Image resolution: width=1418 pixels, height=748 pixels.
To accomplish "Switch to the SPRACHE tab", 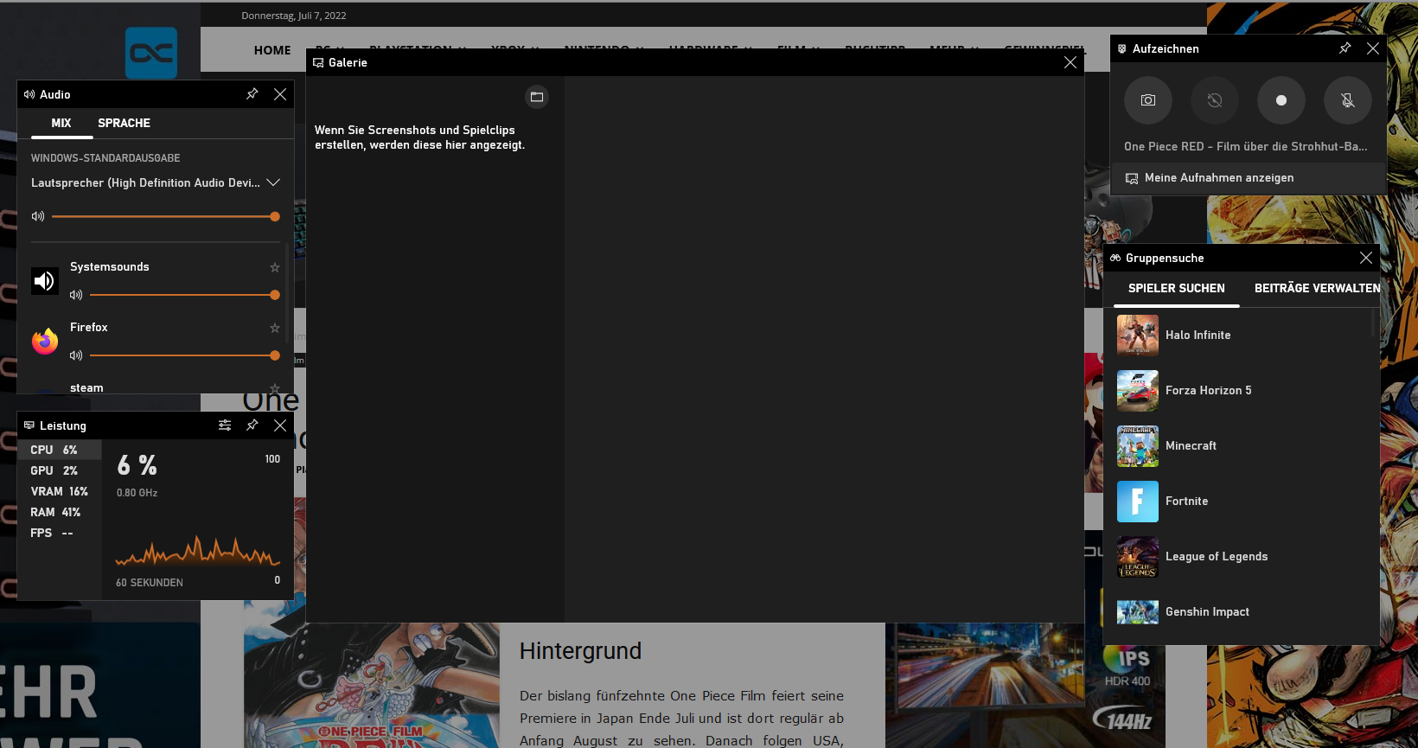I will point(124,123).
